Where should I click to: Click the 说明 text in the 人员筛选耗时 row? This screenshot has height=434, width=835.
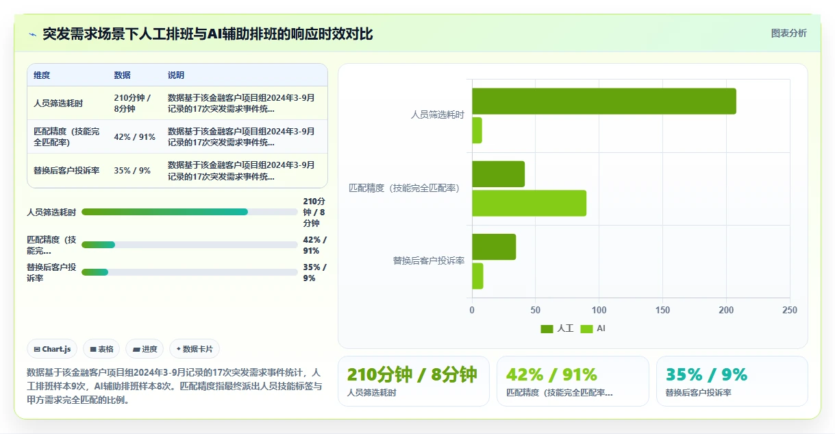click(241, 103)
